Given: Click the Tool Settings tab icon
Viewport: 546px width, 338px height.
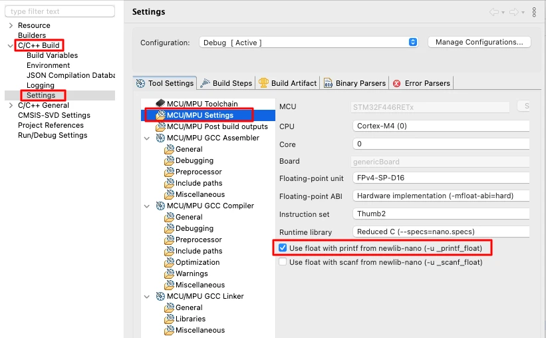Looking at the screenshot, I should (x=141, y=83).
